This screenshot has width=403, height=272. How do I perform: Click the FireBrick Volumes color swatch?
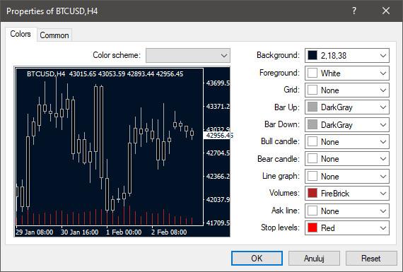313,193
